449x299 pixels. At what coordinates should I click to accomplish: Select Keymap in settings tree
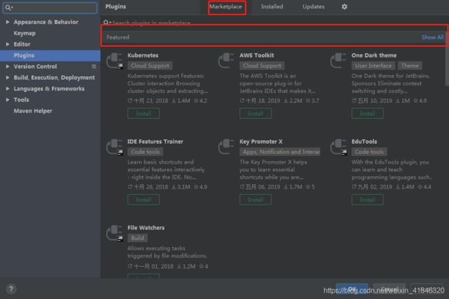(25, 33)
